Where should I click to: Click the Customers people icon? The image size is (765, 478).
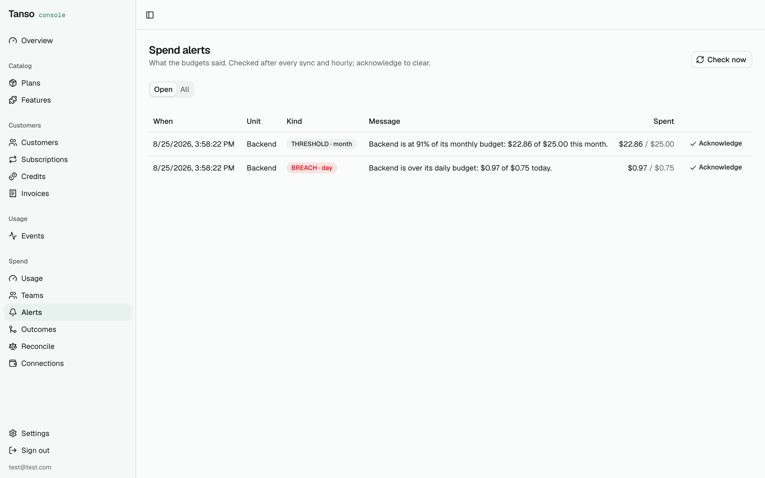point(13,142)
